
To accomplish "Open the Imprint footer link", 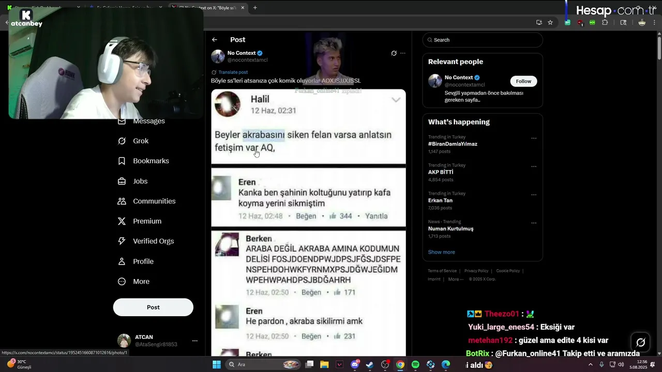I will coord(434,279).
